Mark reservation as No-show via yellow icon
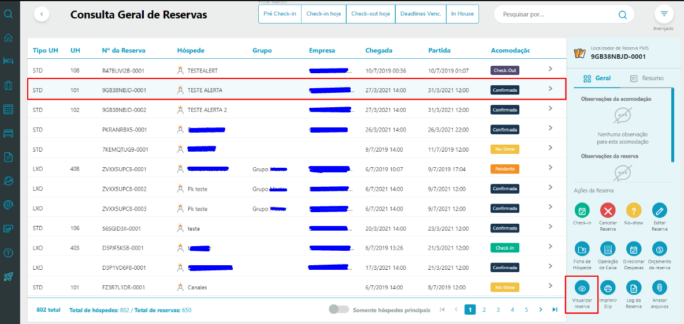Viewport: 684px width, 324px height. tap(634, 211)
